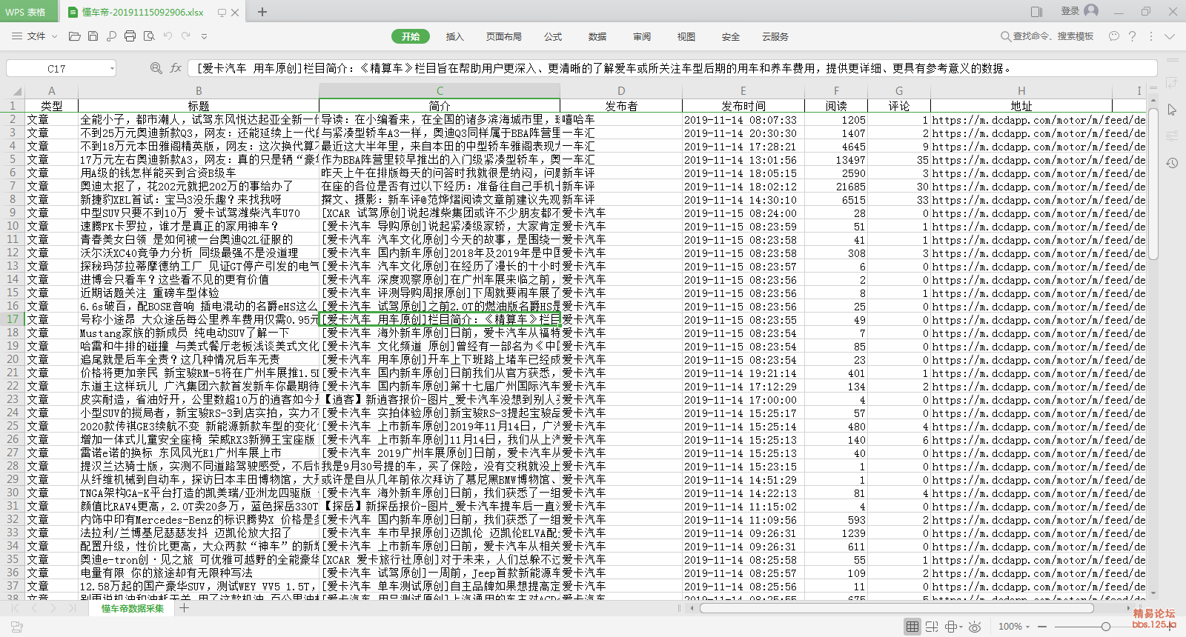Select the 懂车帝数据采集 sheet tab
This screenshot has height=637, width=1186.
pos(133,608)
